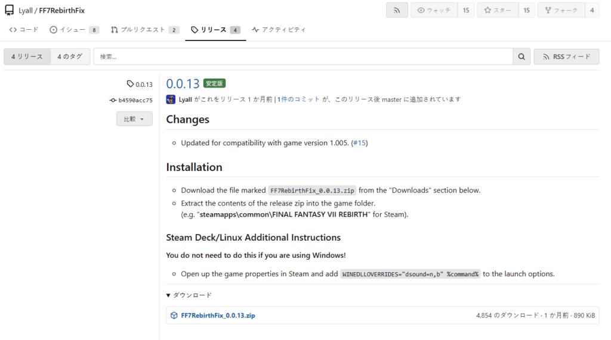Open the Lyall owner link

pos(26,11)
